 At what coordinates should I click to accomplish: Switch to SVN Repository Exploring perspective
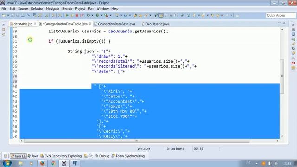point(61,156)
